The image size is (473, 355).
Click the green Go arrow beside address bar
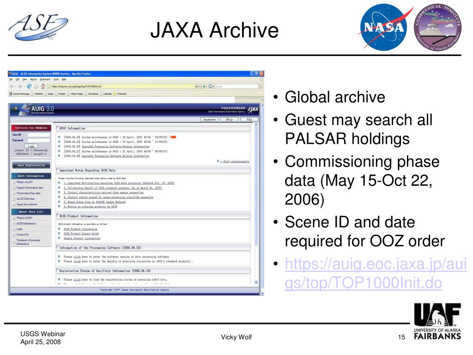click(205, 86)
